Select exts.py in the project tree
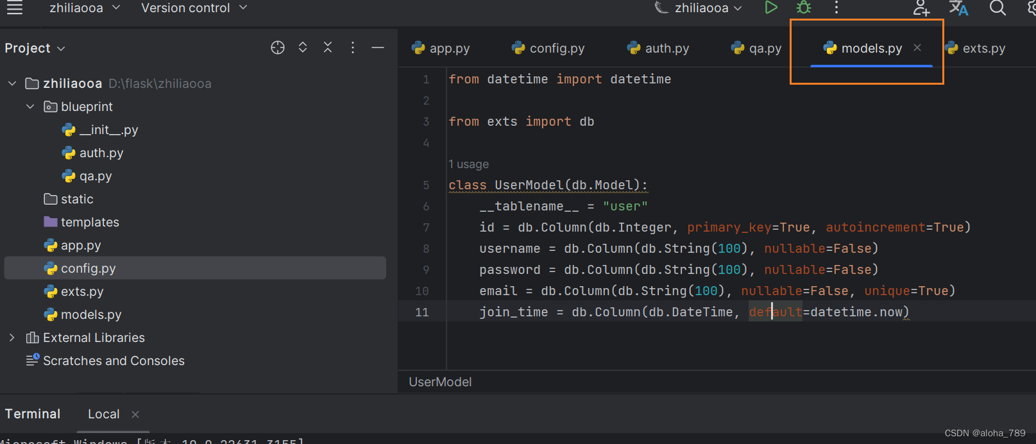The image size is (1036, 444). [74, 291]
